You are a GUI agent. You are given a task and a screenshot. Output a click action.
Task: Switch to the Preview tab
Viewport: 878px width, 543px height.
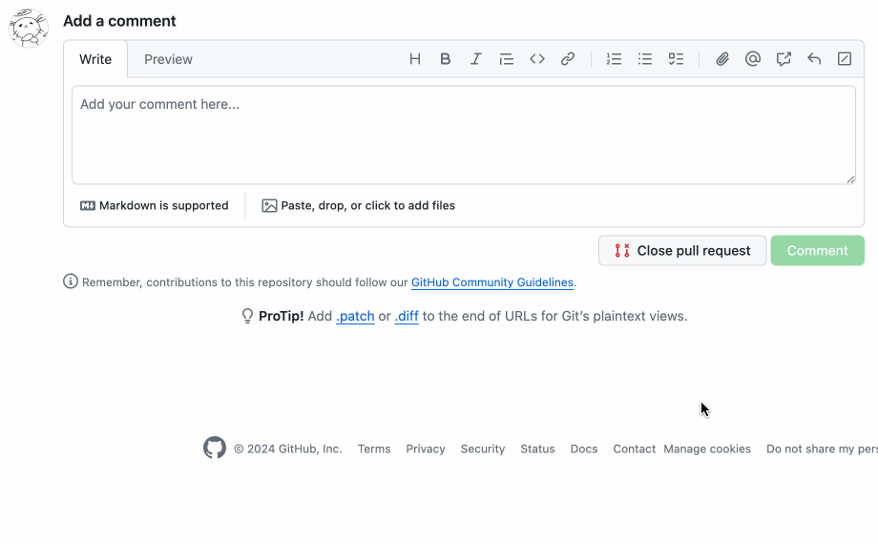[x=168, y=59]
